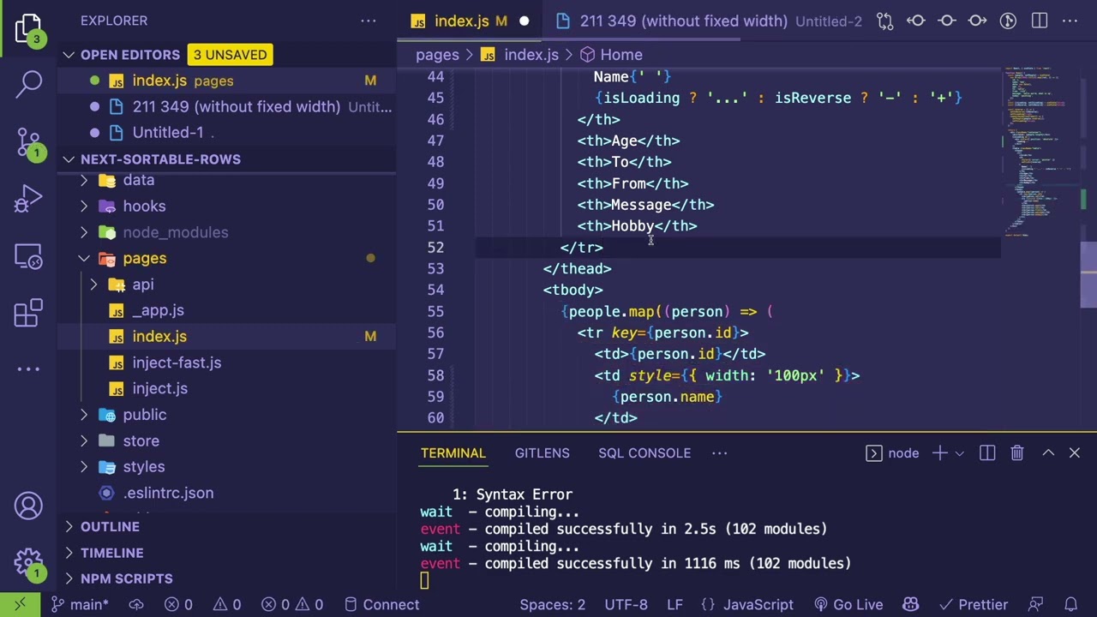The image size is (1097, 617).
Task: Open the remote window indicator
Action: (x=20, y=604)
